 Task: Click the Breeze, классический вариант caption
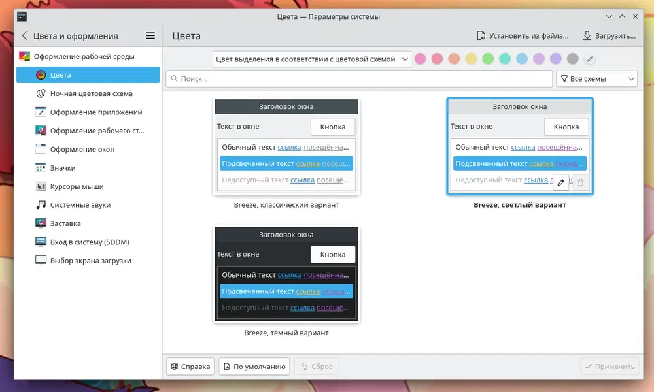point(286,204)
